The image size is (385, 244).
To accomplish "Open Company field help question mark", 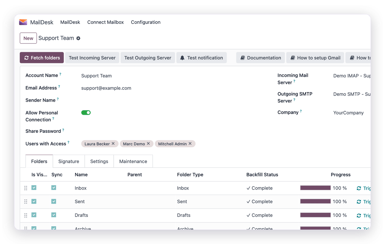I will [301, 111].
